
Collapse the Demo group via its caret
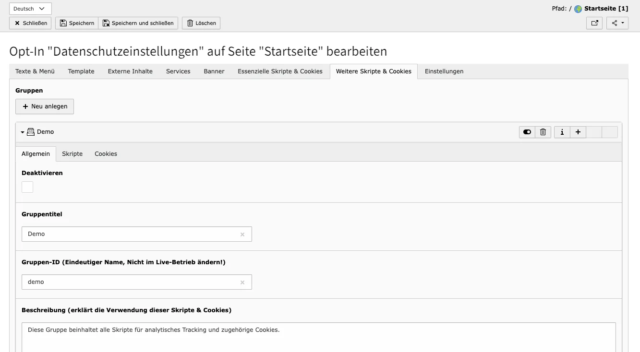coord(22,131)
